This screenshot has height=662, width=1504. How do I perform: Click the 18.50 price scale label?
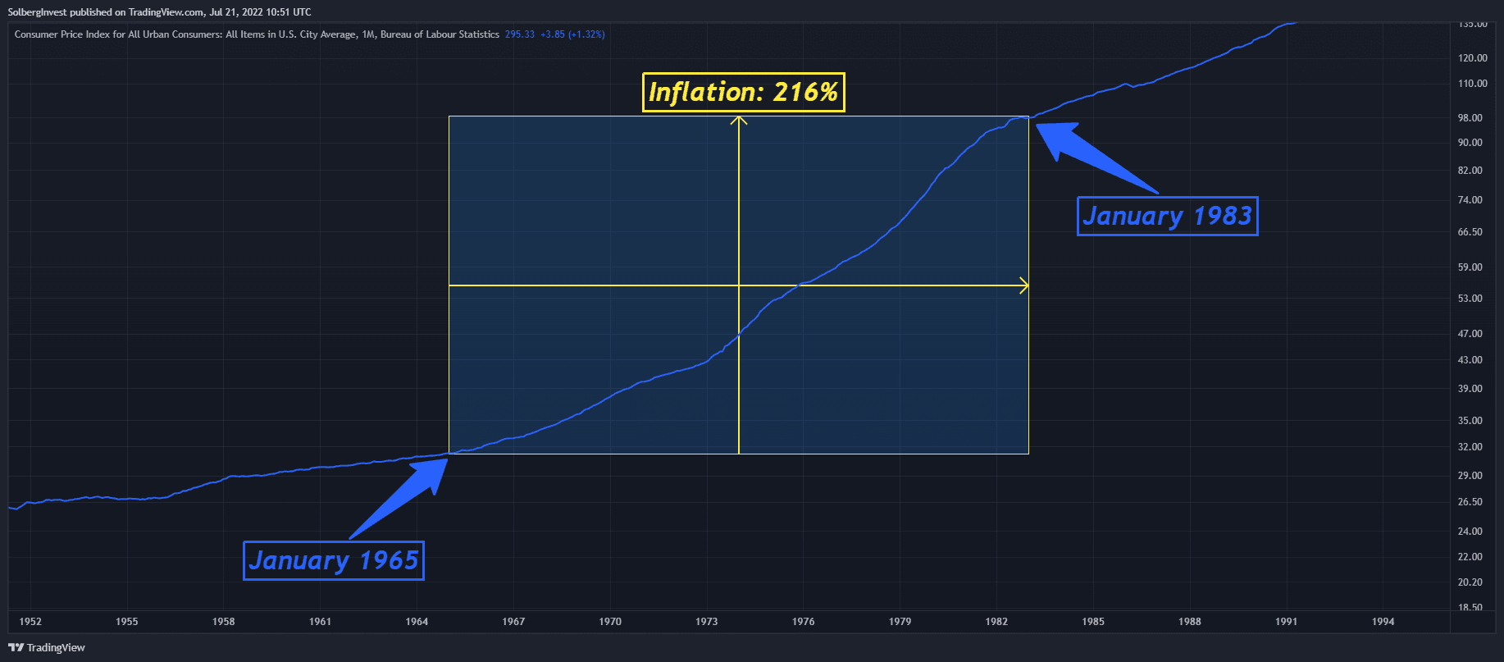1470,608
